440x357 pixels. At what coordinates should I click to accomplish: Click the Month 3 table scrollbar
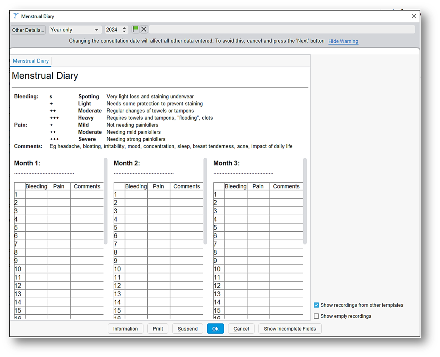305,201
